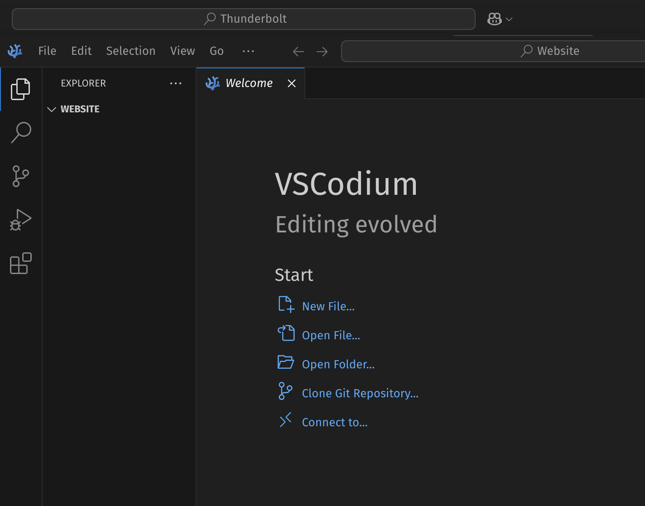Click the New File... link
Image resolution: width=645 pixels, height=506 pixels.
click(x=328, y=307)
